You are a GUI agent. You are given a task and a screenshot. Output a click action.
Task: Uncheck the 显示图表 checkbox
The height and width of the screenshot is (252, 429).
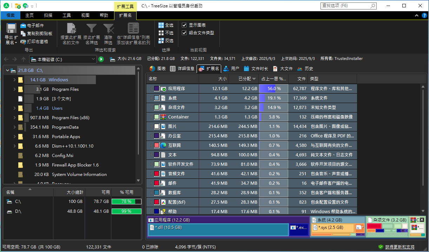click(184, 25)
